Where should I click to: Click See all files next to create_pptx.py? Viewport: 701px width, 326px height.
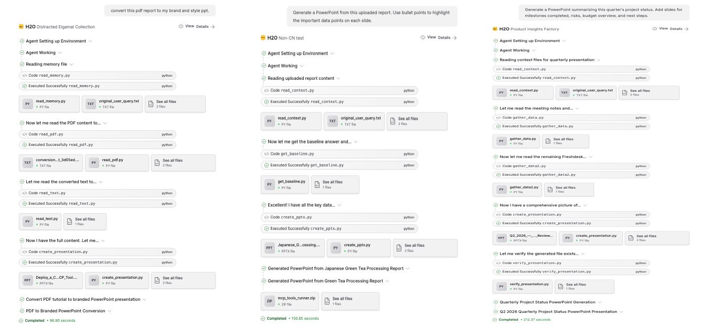(x=425, y=248)
